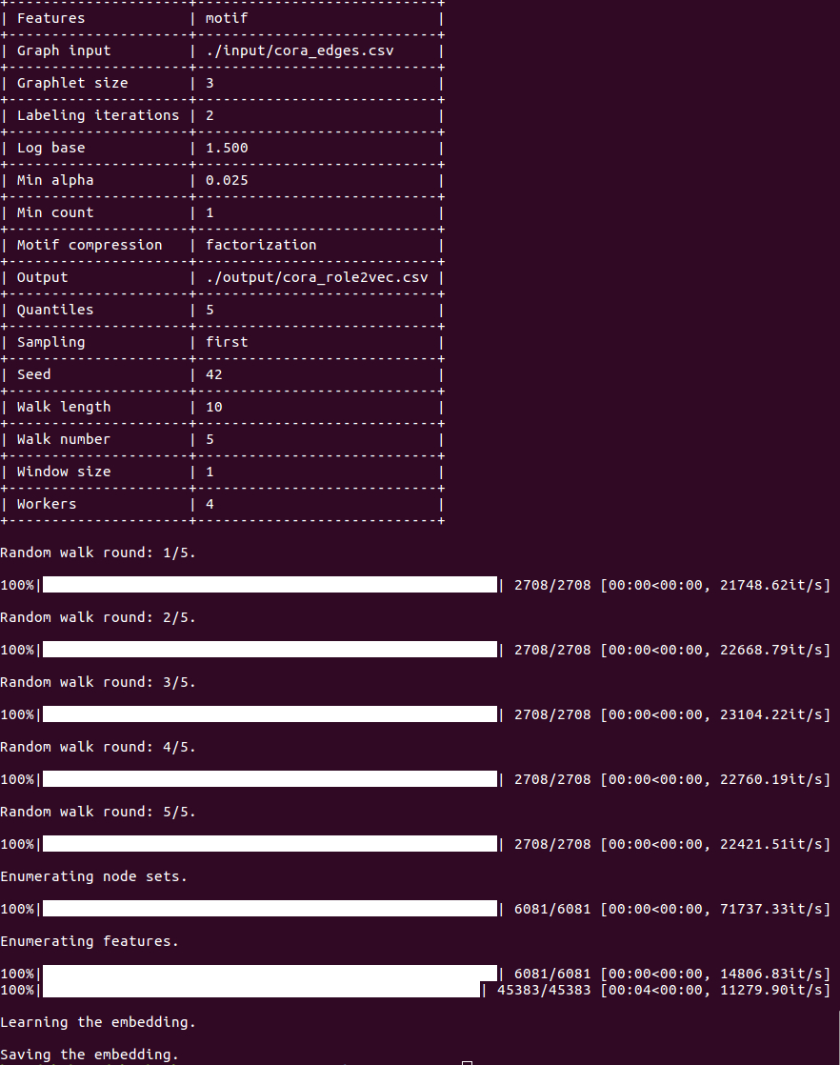Click 'Random walk round: 2/5.' line
This screenshot has height=1065, width=840.
(98, 617)
